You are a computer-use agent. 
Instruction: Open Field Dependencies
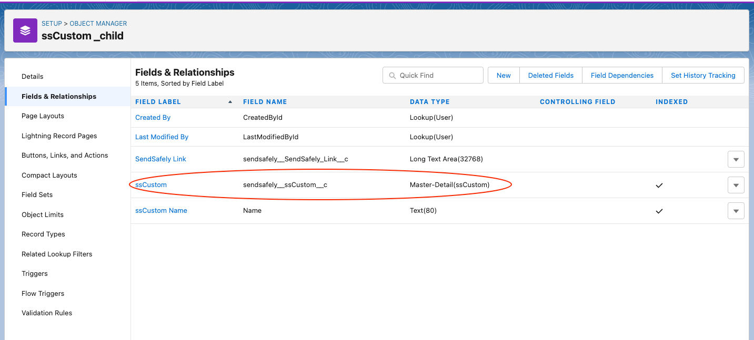[622, 76]
